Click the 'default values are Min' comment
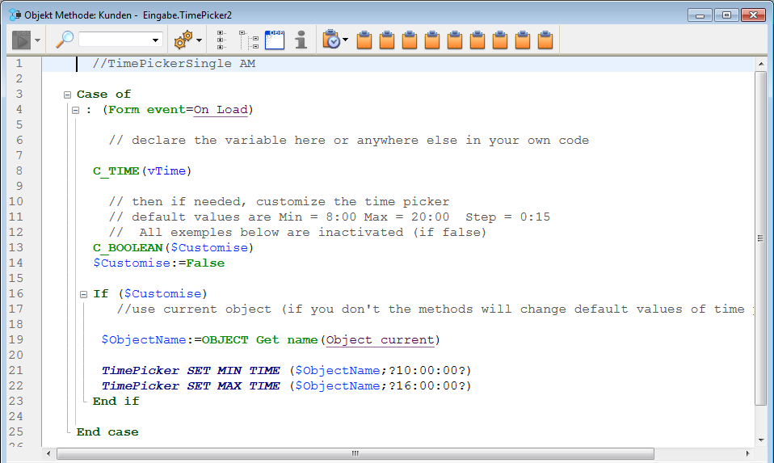This screenshot has height=463, width=774. [330, 217]
